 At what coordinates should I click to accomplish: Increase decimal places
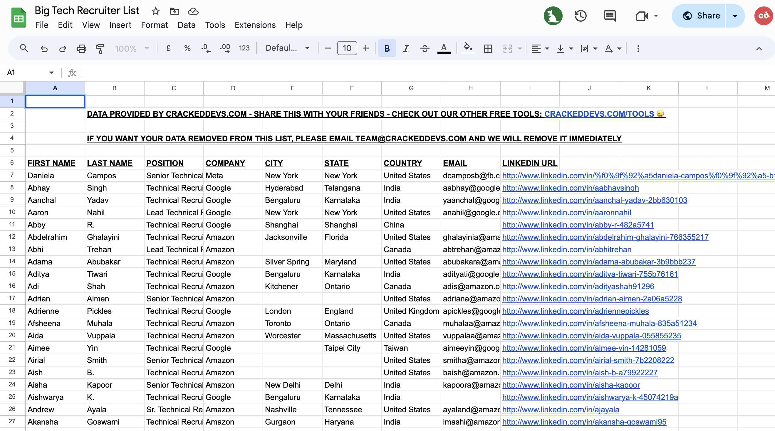pyautogui.click(x=225, y=48)
